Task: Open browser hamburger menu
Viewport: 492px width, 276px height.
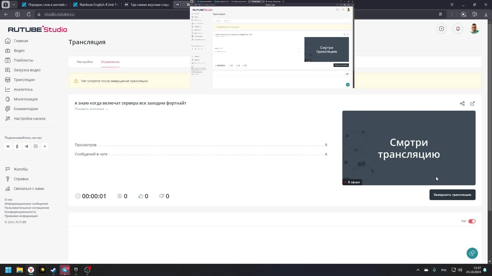Action: [x=452, y=5]
